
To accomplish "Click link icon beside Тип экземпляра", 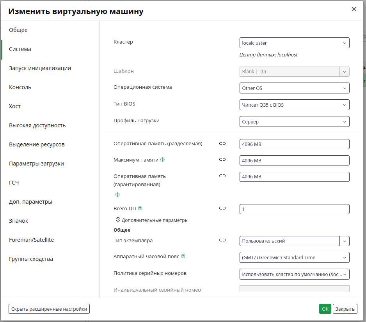I will point(222,240).
